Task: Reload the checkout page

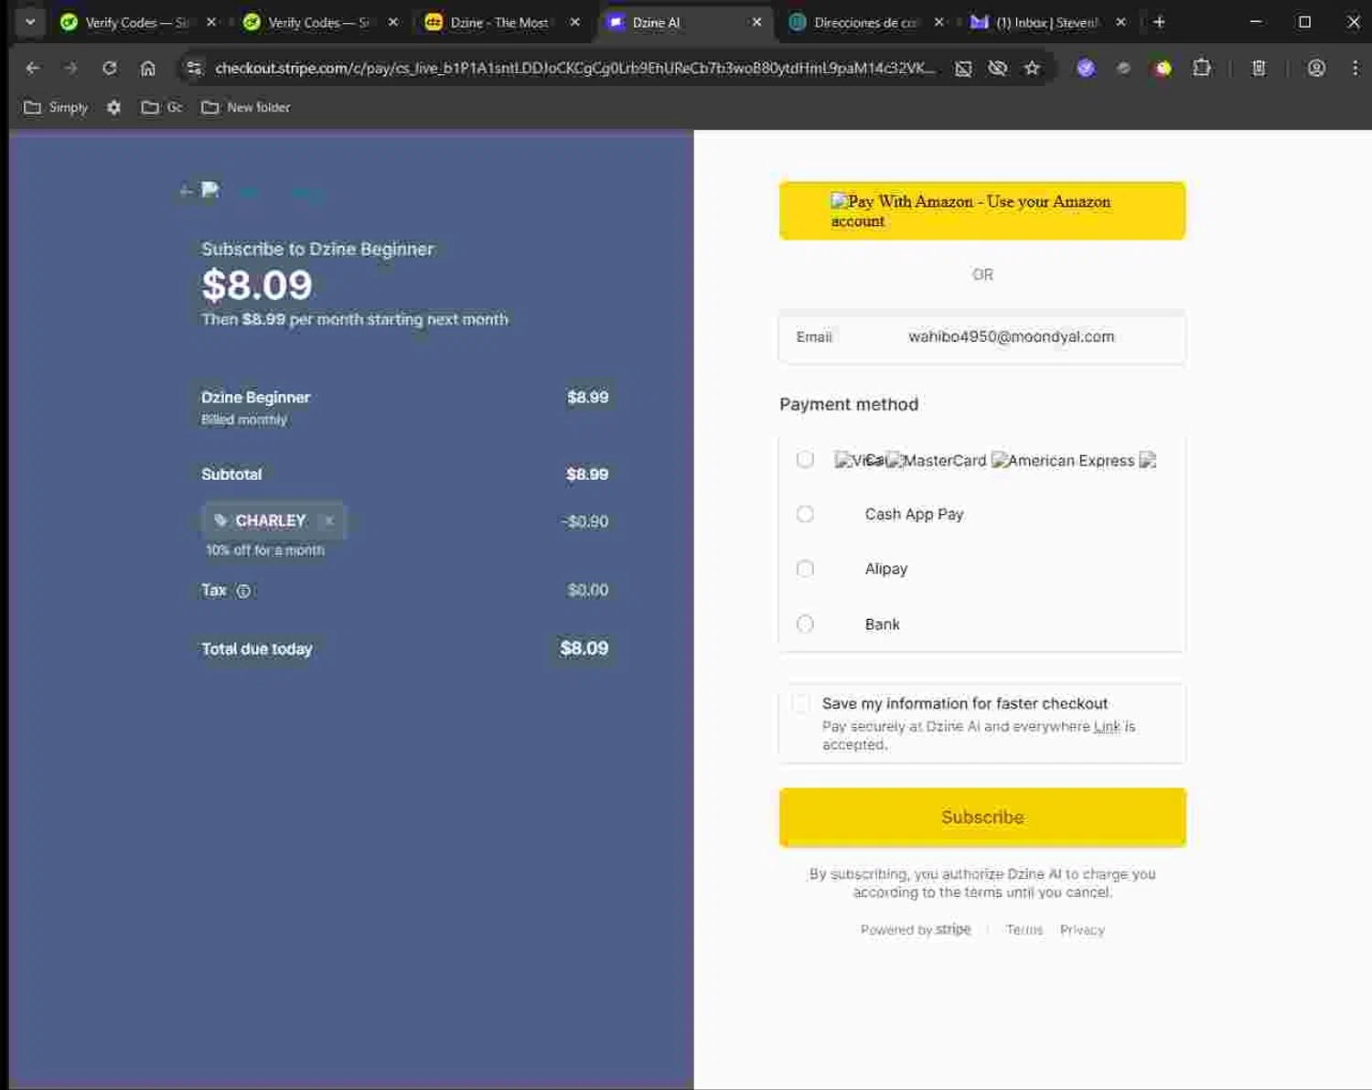Action: point(110,68)
